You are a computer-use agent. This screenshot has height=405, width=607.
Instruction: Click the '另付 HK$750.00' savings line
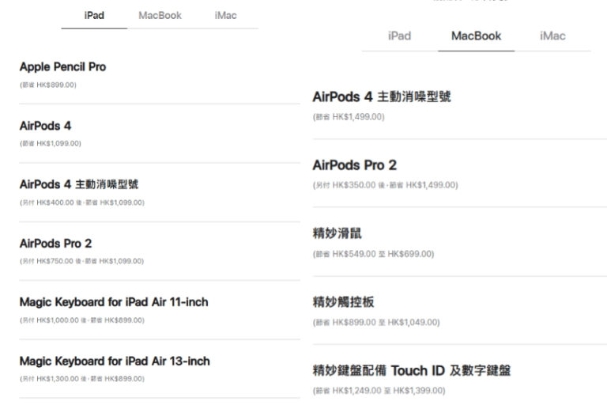pyautogui.click(x=81, y=261)
